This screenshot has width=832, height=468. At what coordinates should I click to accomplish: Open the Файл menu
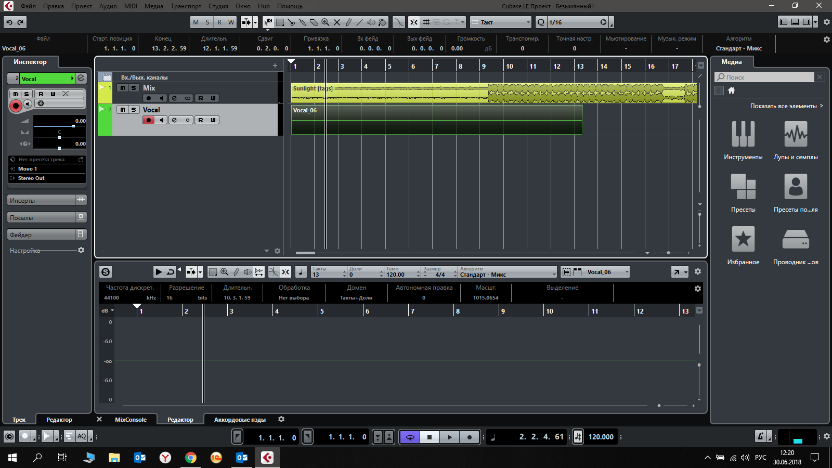[28, 6]
